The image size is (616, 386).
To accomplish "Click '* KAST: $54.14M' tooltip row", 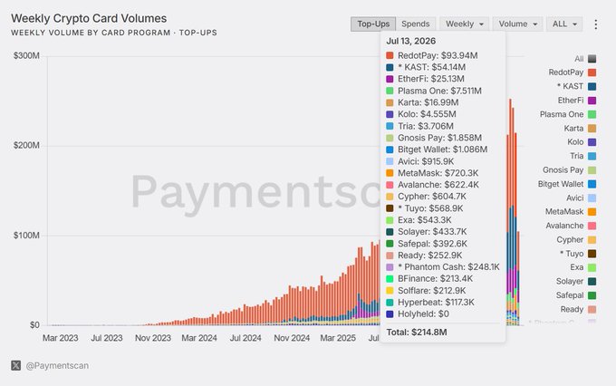I will pyautogui.click(x=426, y=67).
